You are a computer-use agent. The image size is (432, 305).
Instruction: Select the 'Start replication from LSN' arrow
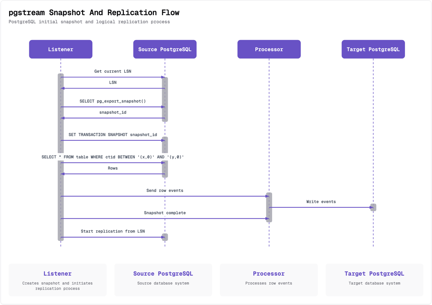click(x=112, y=237)
